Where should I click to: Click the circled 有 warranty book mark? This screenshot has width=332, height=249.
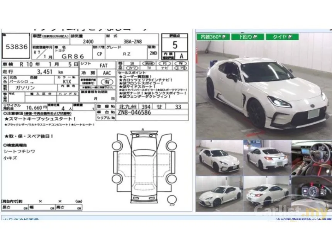tap(107, 82)
